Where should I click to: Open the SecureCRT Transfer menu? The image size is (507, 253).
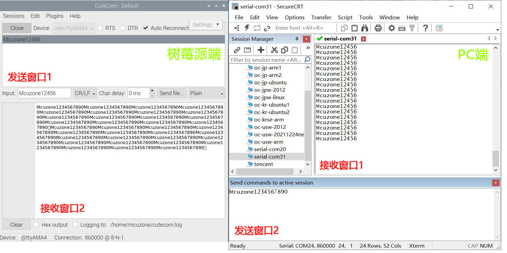coord(321,17)
